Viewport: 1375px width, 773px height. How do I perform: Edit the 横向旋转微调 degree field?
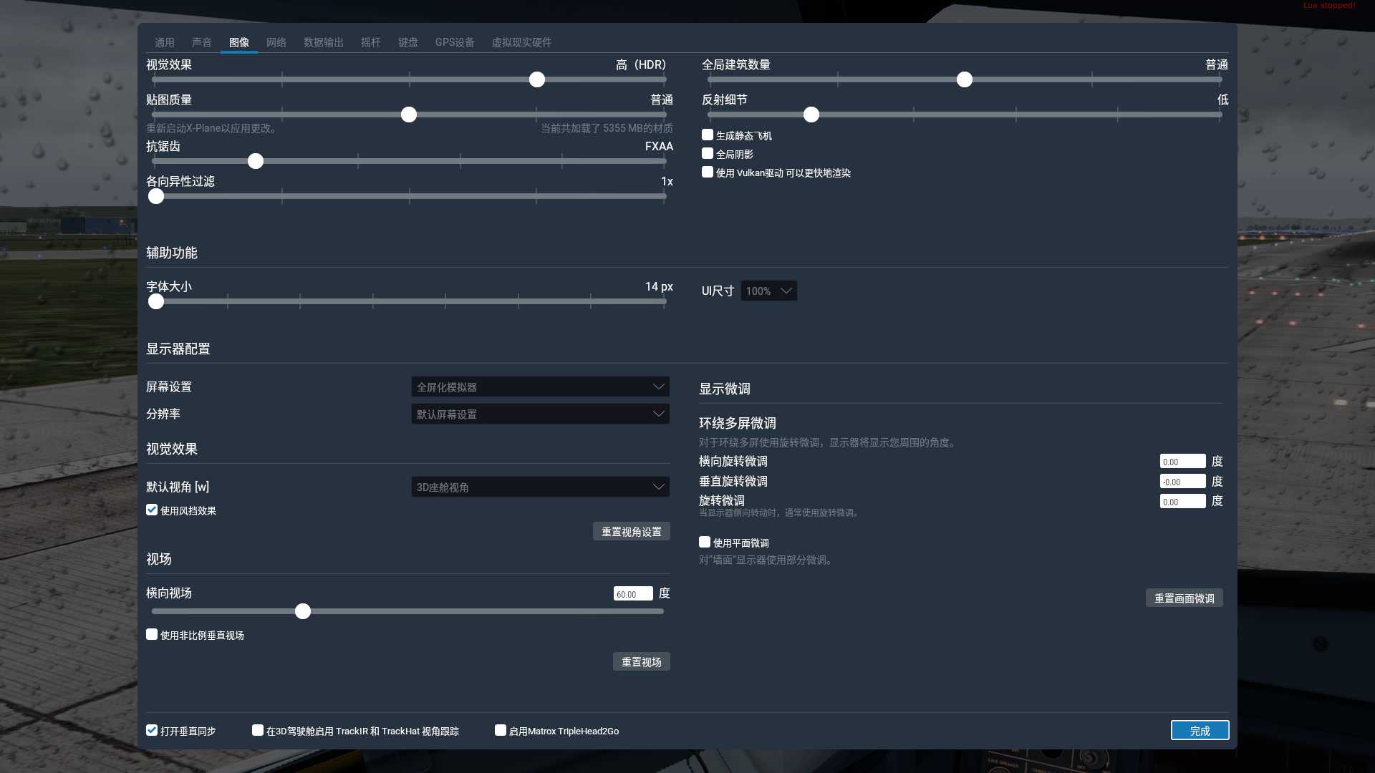(1182, 461)
